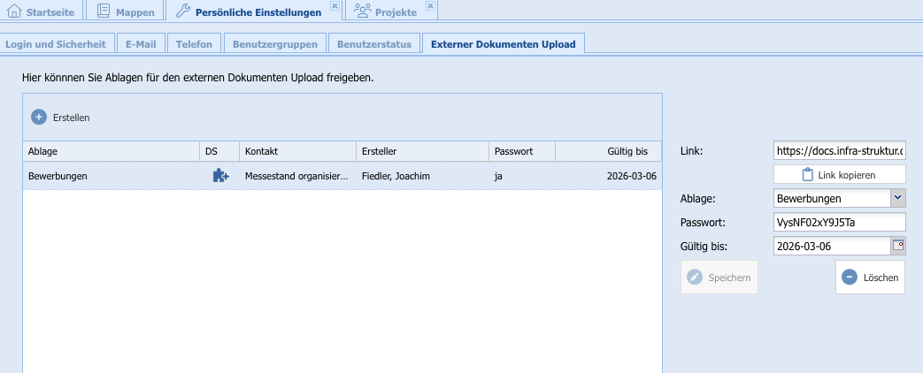Image resolution: width=923 pixels, height=373 pixels.
Task: Select the Benutzergruppen tab
Action: (273, 44)
